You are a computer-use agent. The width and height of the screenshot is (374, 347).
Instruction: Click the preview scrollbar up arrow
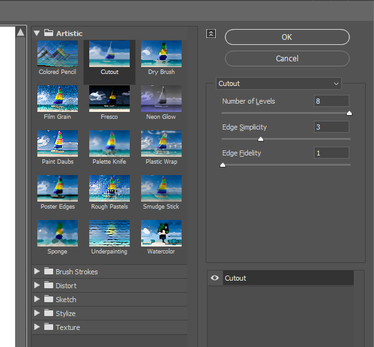click(20, 32)
